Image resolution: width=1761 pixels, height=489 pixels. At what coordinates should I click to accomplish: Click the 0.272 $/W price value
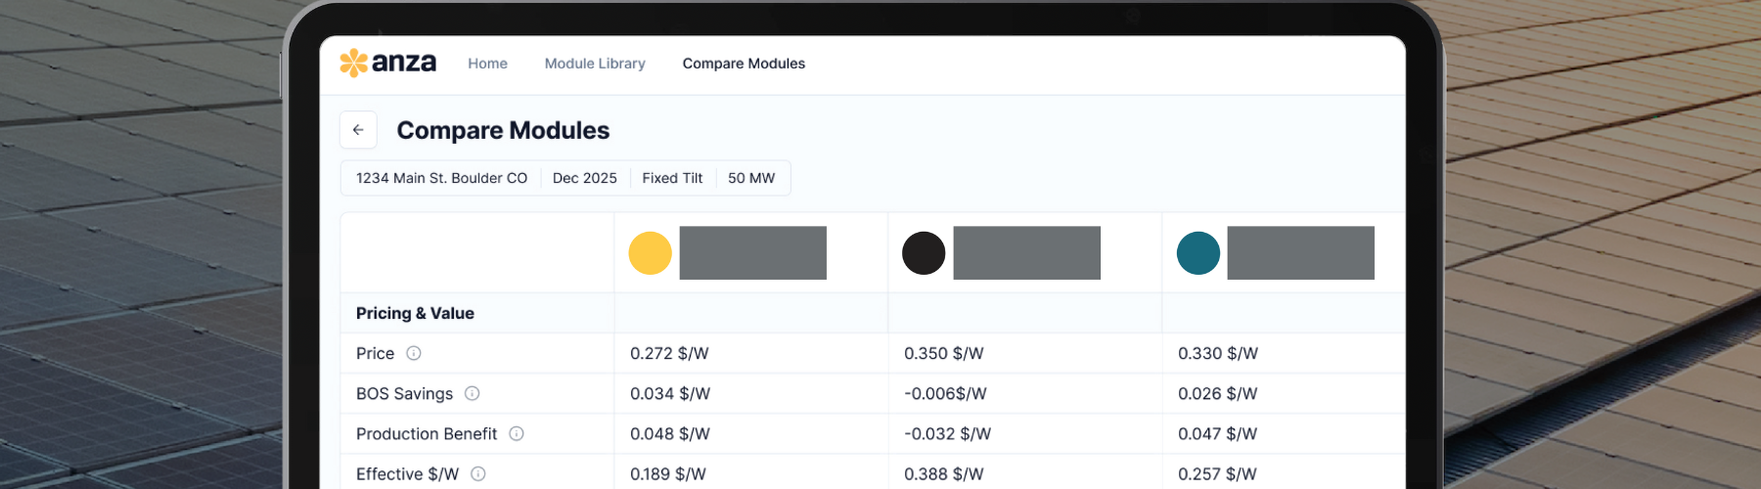tap(669, 353)
